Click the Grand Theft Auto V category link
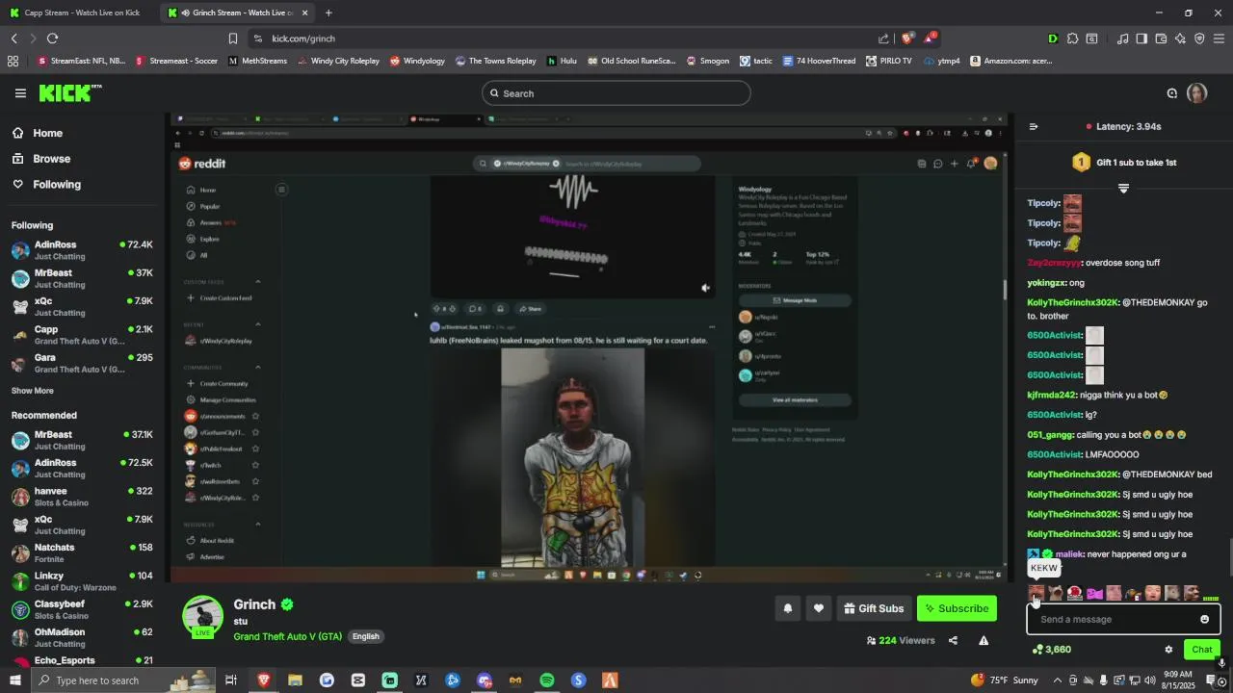Image resolution: width=1233 pixels, height=693 pixels. (287, 636)
